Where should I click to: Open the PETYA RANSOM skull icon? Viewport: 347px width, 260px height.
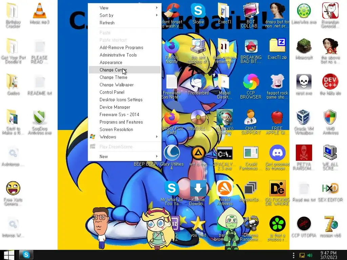click(304, 153)
